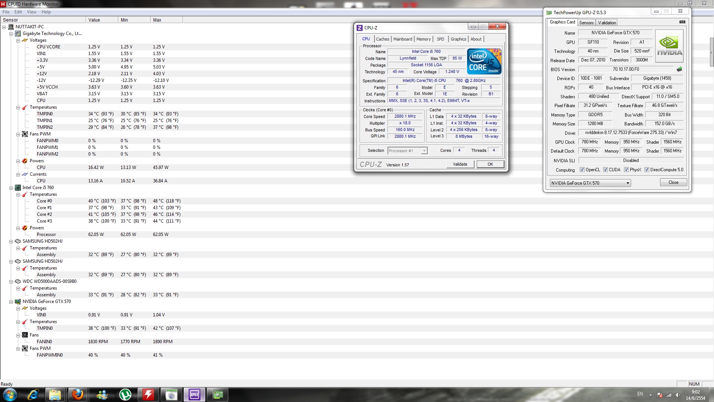714x402 pixels.
Task: Toggle the PhysX checkbox
Action: tap(626, 170)
